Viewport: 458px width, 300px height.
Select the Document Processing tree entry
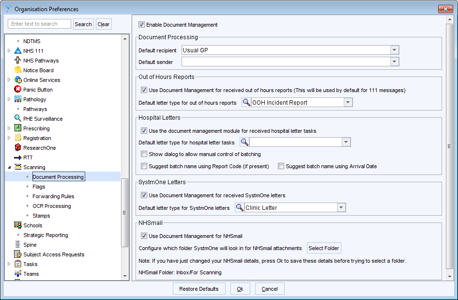(x=58, y=176)
